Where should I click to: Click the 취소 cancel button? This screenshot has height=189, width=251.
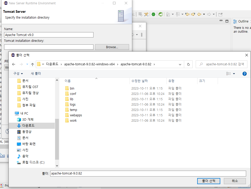point(235,181)
